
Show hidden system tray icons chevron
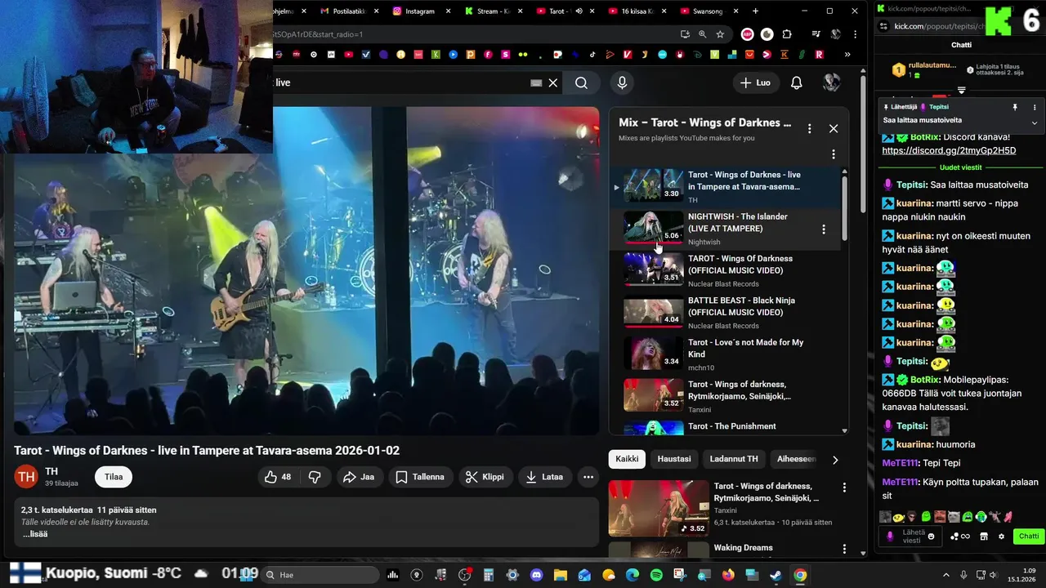(946, 575)
